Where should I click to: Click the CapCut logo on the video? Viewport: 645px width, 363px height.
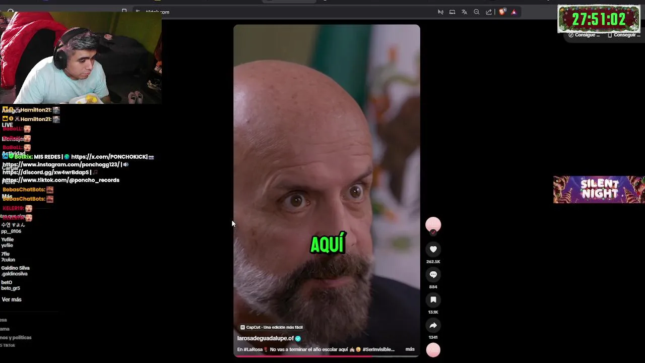242,327
